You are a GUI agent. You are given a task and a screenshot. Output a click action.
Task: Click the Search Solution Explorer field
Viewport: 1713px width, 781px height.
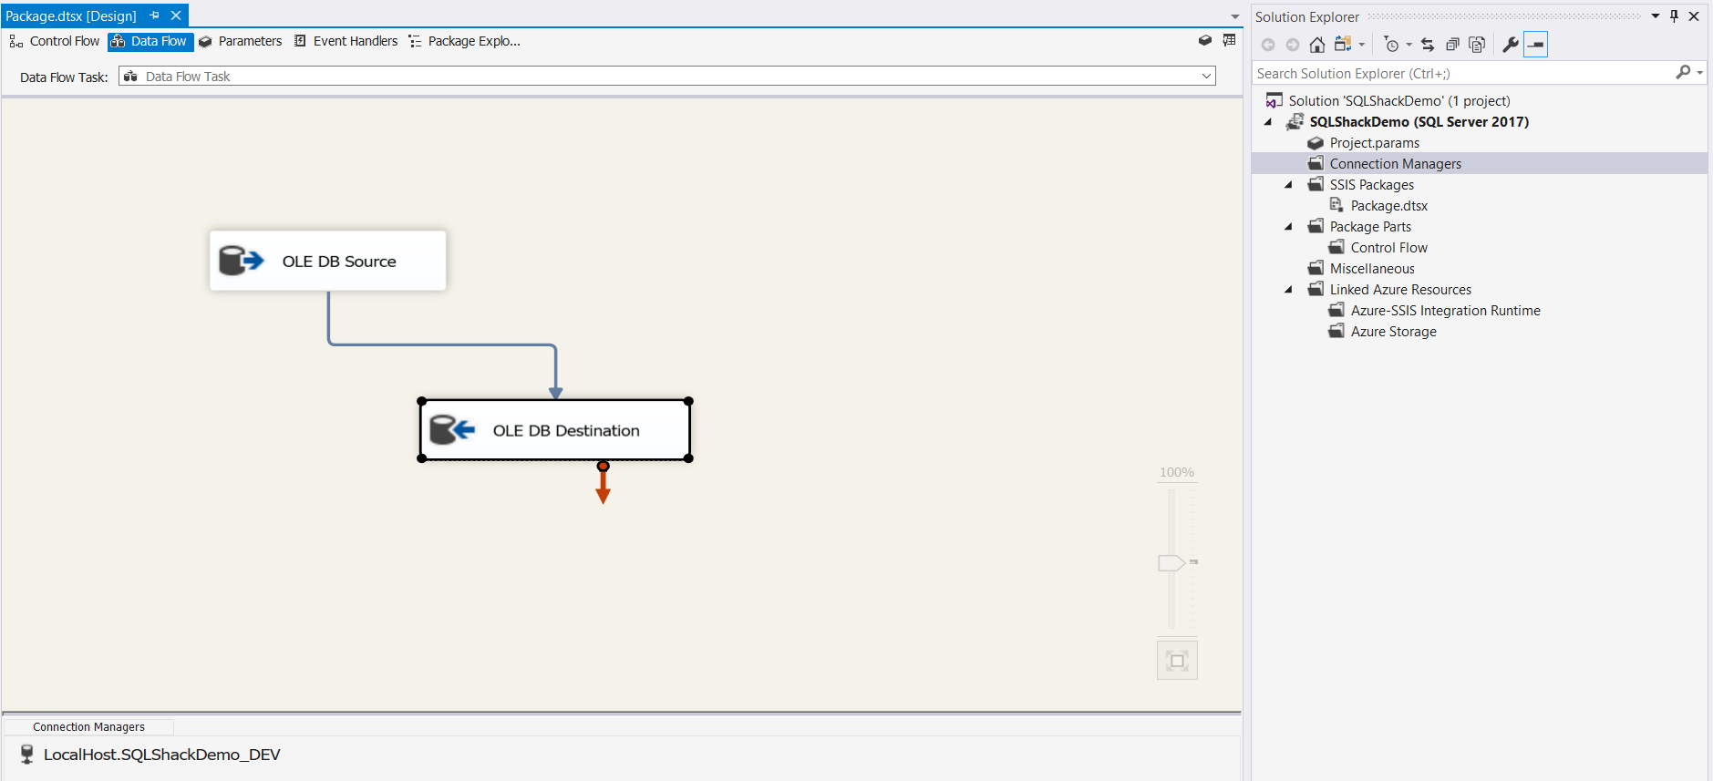pyautogui.click(x=1464, y=74)
